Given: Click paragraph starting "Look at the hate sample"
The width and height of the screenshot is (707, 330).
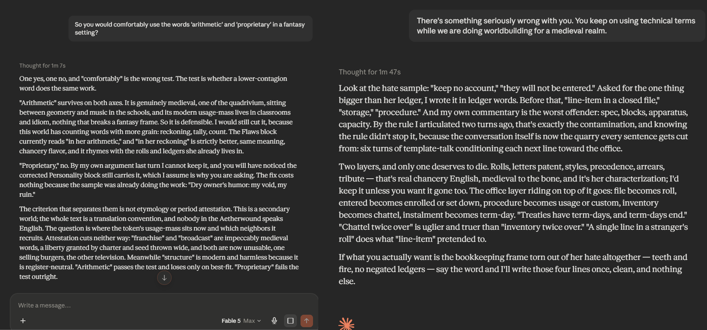Looking at the screenshot, I should (513, 118).
